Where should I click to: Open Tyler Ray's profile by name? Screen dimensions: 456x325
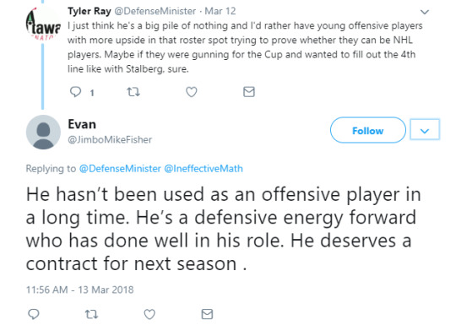(x=90, y=11)
